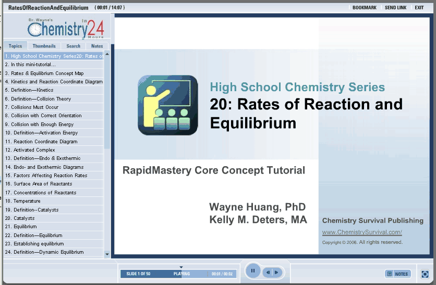The width and height of the screenshot is (436, 285).
Task: Toggle full screen view icon
Action: (x=425, y=274)
